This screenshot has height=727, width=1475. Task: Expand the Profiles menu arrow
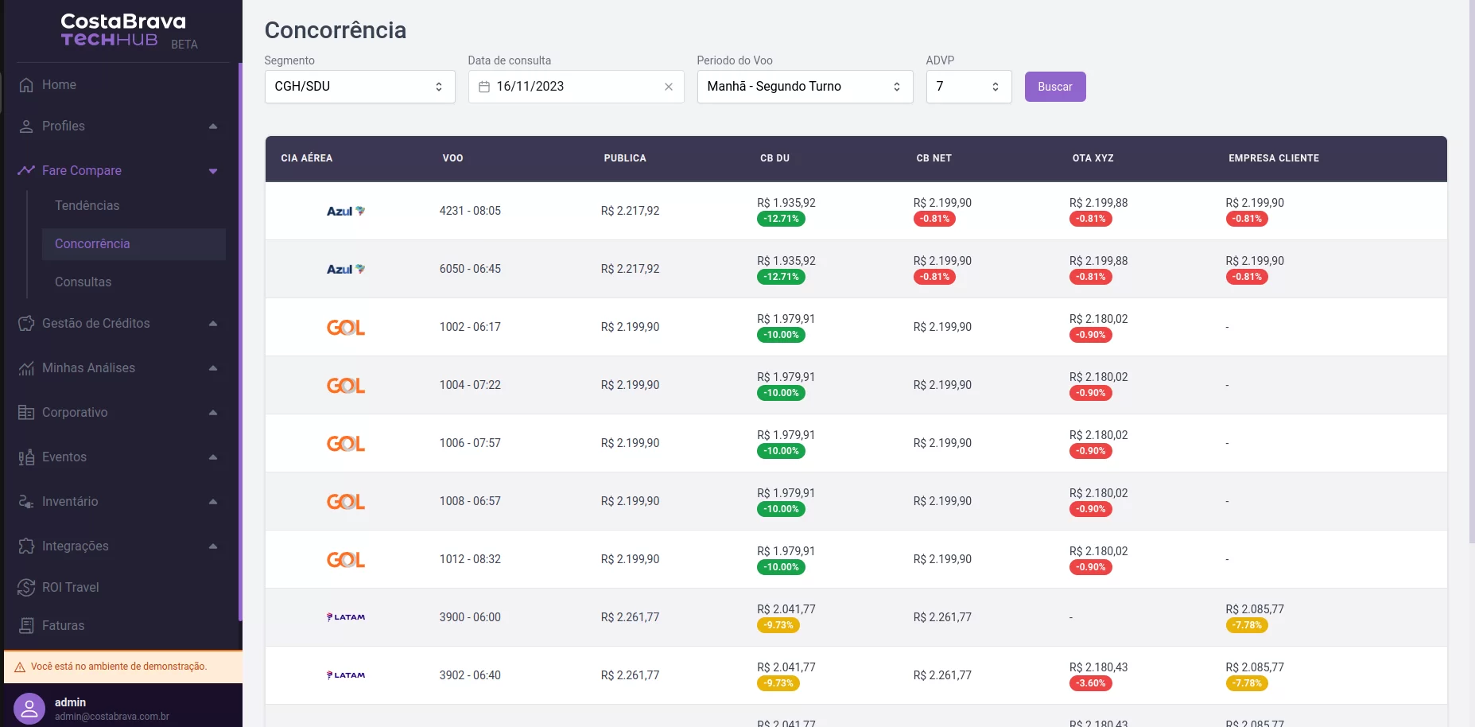(212, 126)
